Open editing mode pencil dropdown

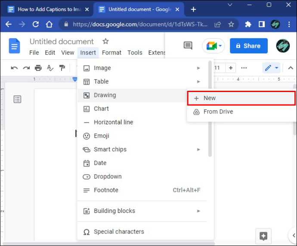(x=271, y=68)
